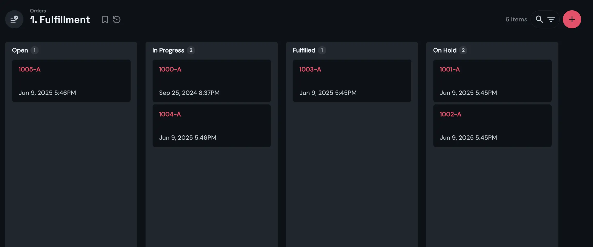This screenshot has width=593, height=247.
Task: Open order card 1000-A
Action: click(x=211, y=81)
